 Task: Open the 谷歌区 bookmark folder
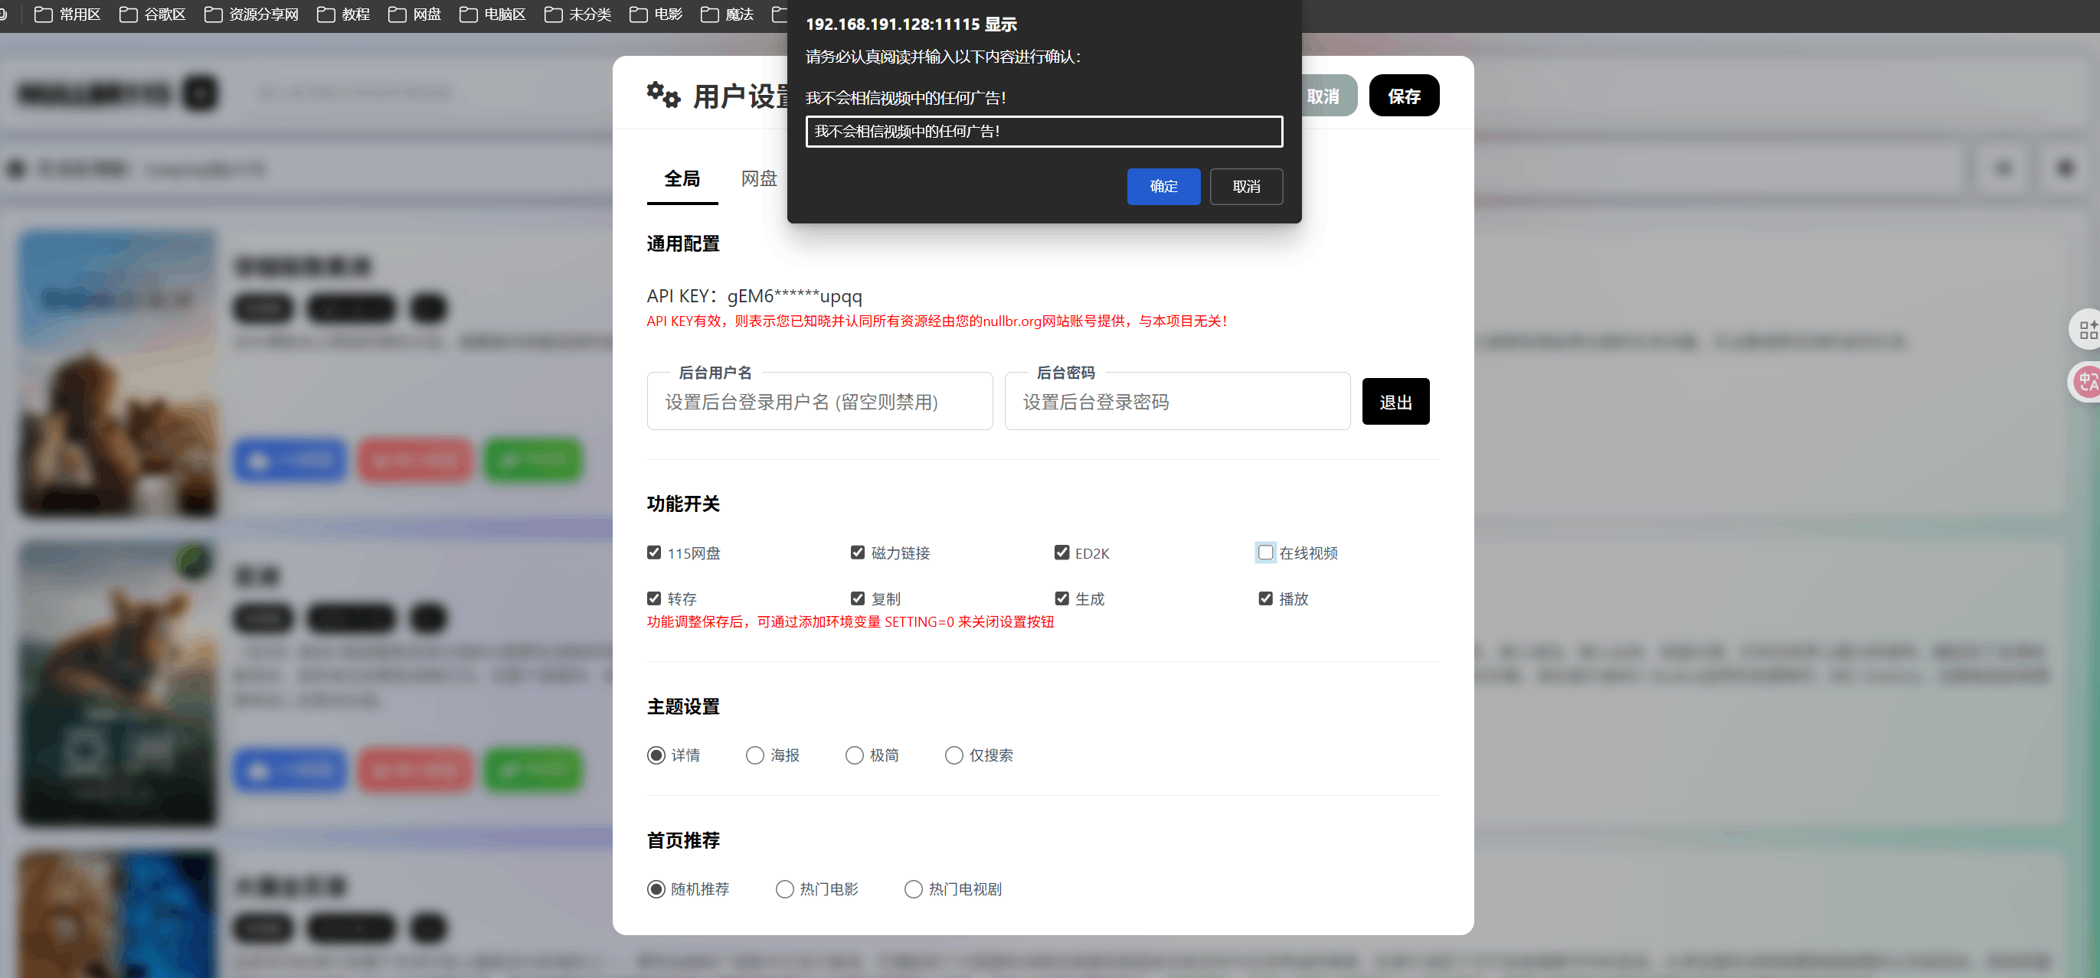pyautogui.click(x=152, y=15)
